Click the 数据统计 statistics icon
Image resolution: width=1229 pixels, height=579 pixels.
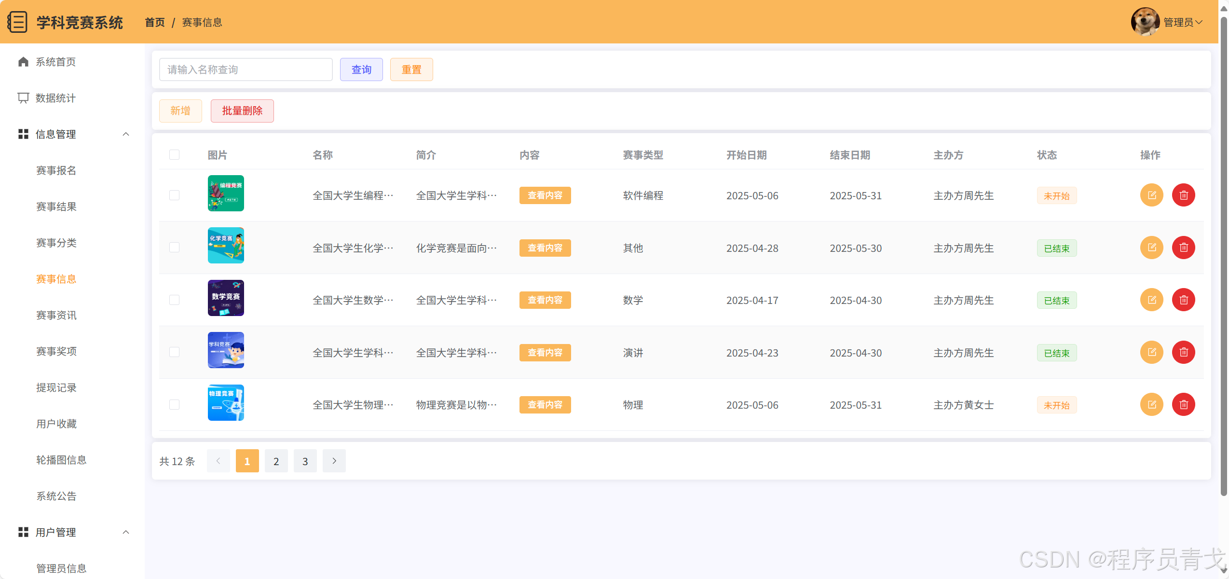[x=23, y=98]
